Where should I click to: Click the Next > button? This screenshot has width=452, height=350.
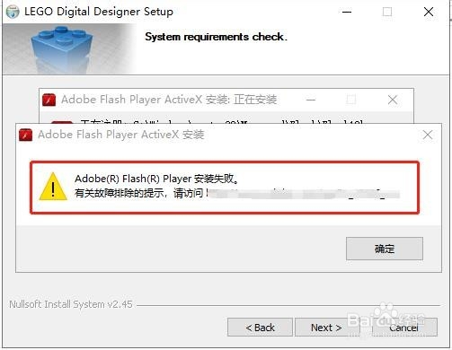tap(326, 328)
